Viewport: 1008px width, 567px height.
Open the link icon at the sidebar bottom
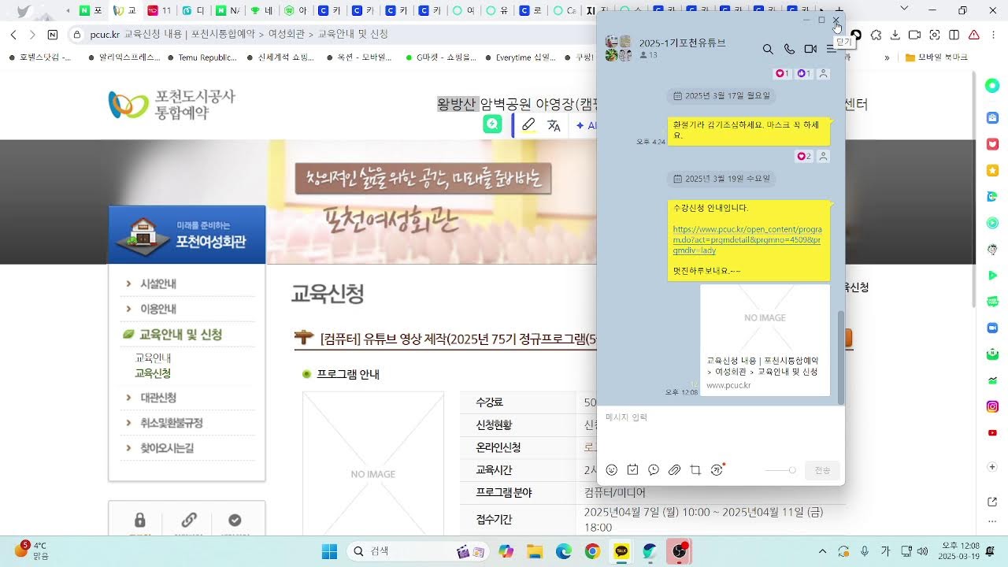pos(189,521)
